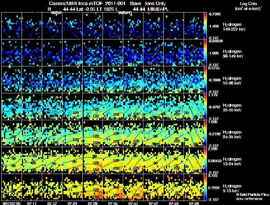Click the 'B-field Particle Flow' caption
270x205 pixels.
[252, 195]
